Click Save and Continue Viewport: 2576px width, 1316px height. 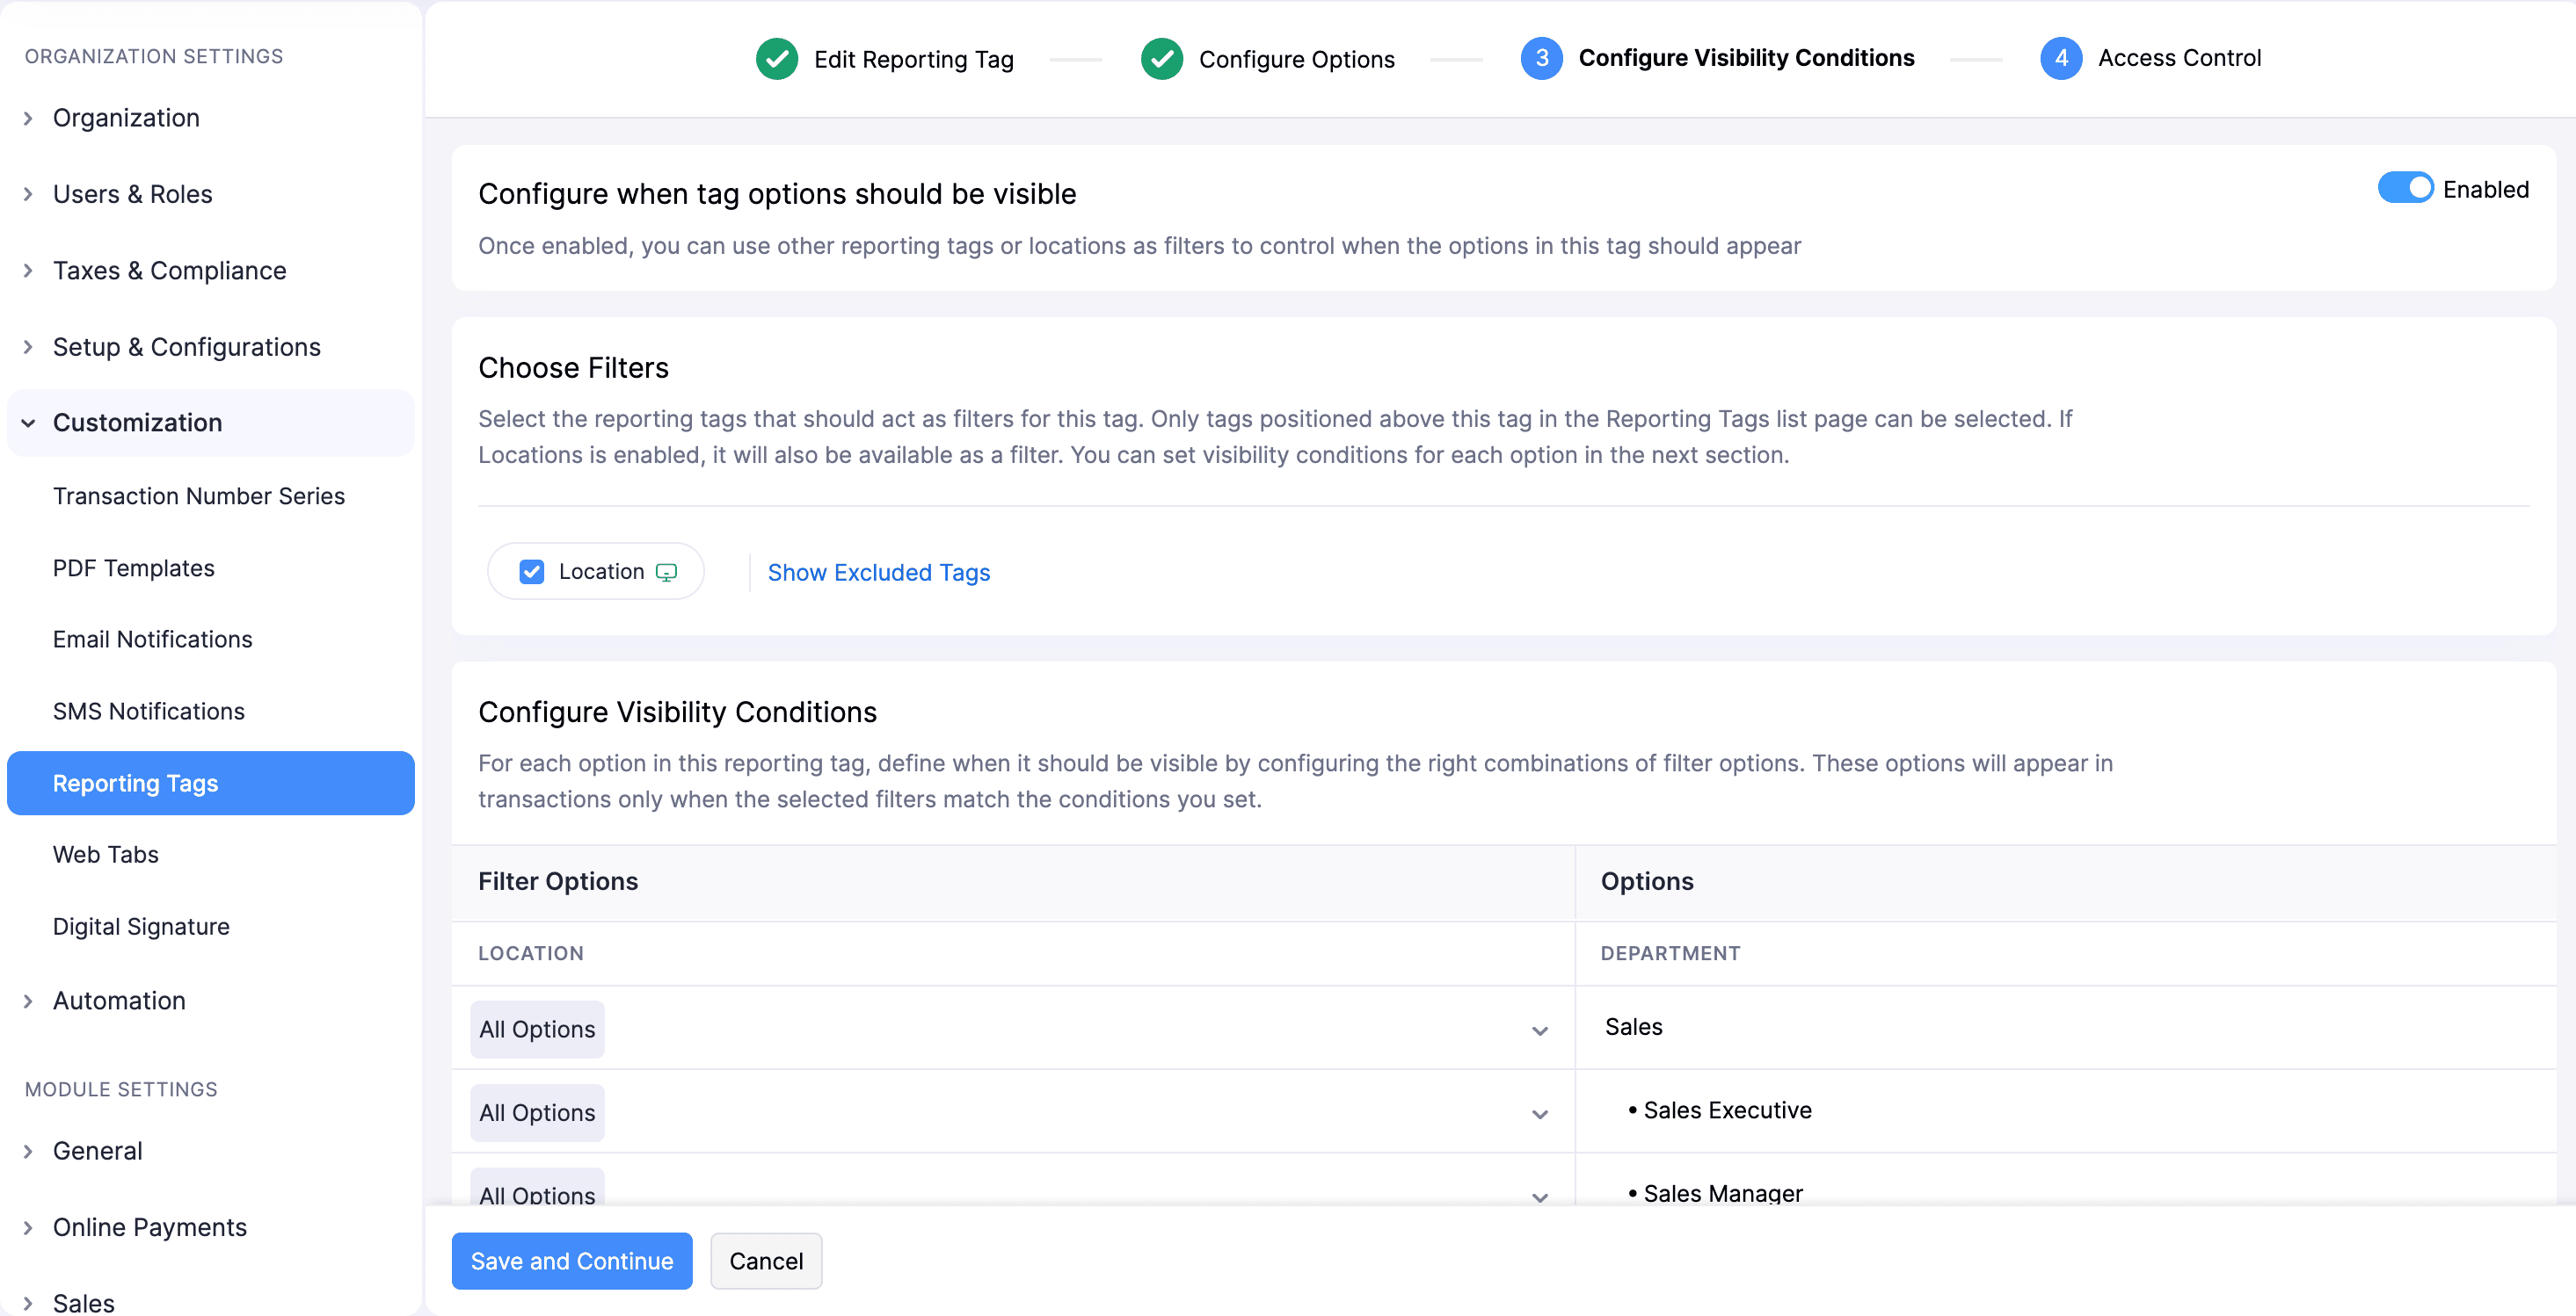click(x=571, y=1260)
